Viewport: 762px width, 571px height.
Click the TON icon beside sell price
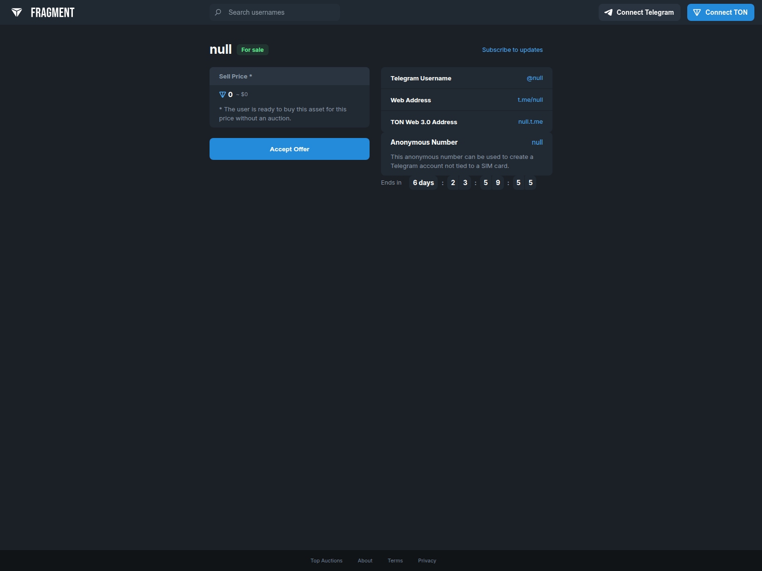coord(222,95)
